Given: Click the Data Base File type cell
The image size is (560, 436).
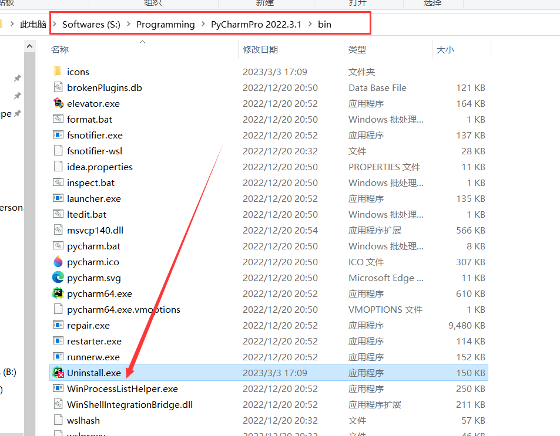Looking at the screenshot, I should pyautogui.click(x=377, y=88).
